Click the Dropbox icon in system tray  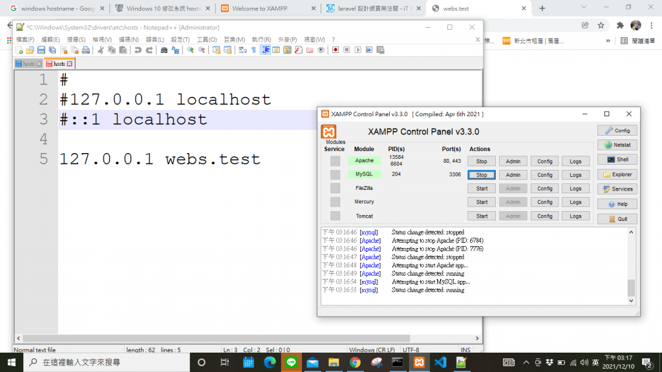pos(550,362)
